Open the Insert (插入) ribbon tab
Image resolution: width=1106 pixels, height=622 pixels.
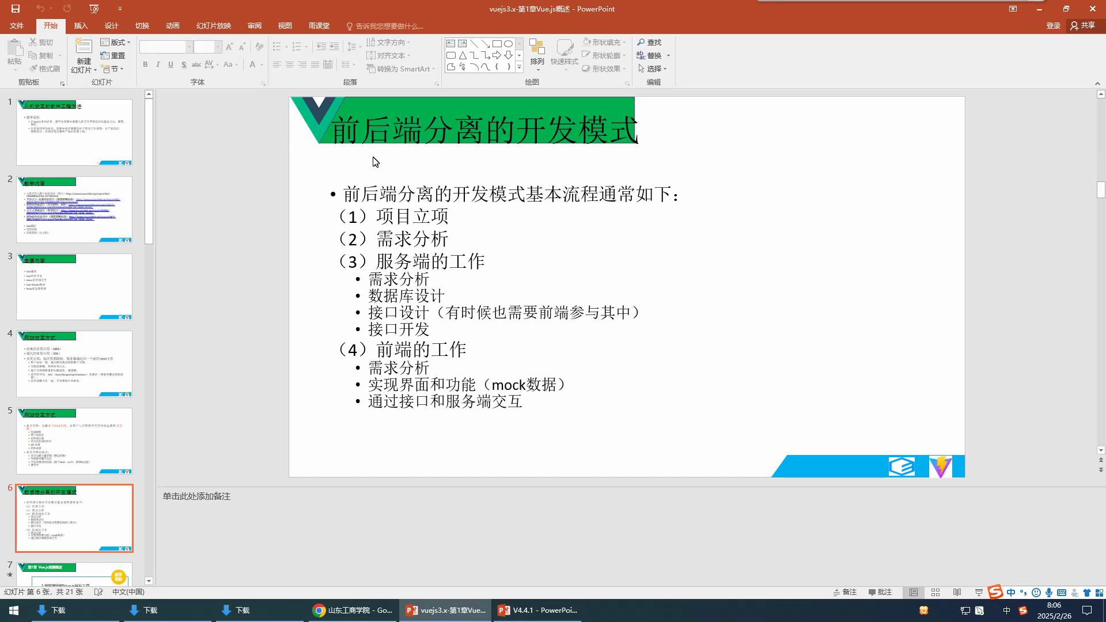81,26
